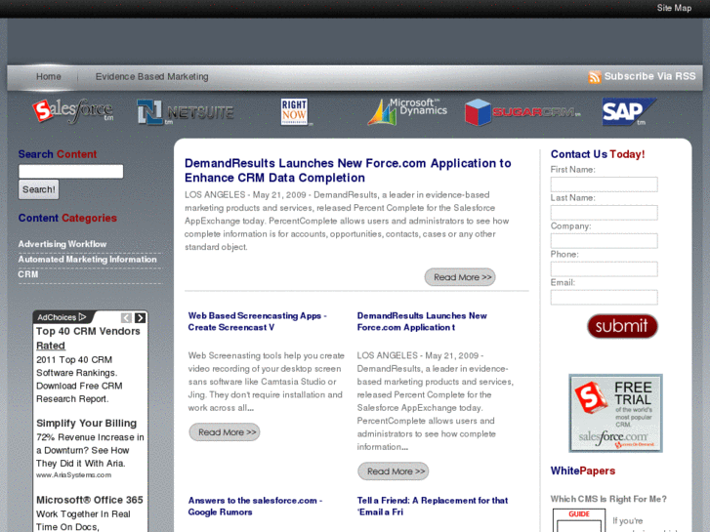This screenshot has width=710, height=532.
Task: Click the search content input field
Action: click(x=70, y=171)
